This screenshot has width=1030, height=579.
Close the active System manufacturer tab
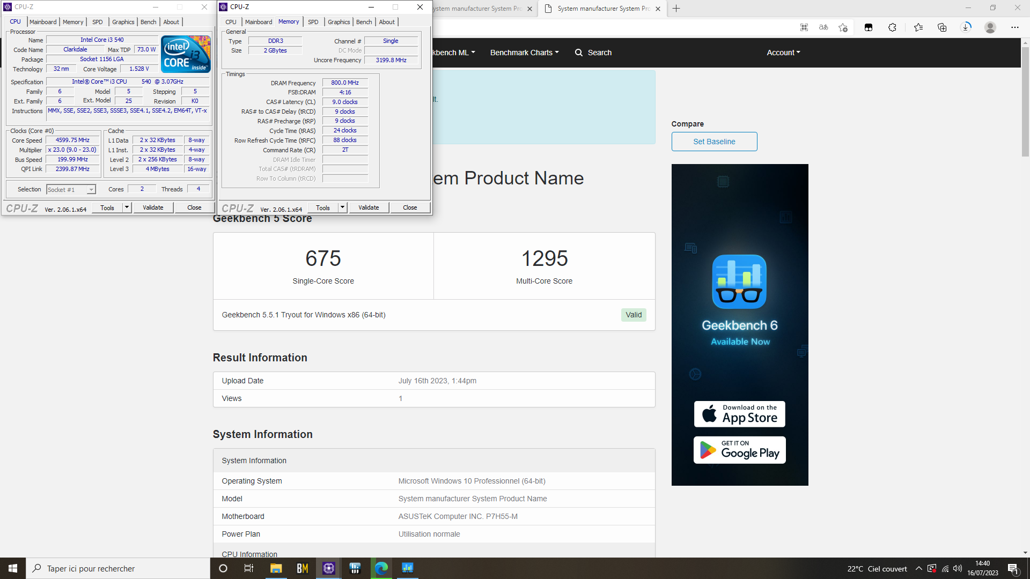point(658,9)
